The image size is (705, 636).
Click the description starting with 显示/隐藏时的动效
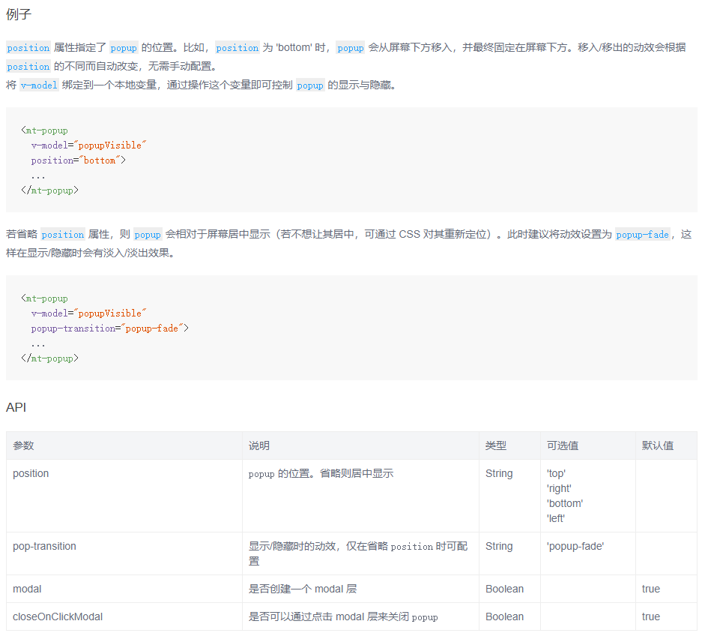click(358, 553)
